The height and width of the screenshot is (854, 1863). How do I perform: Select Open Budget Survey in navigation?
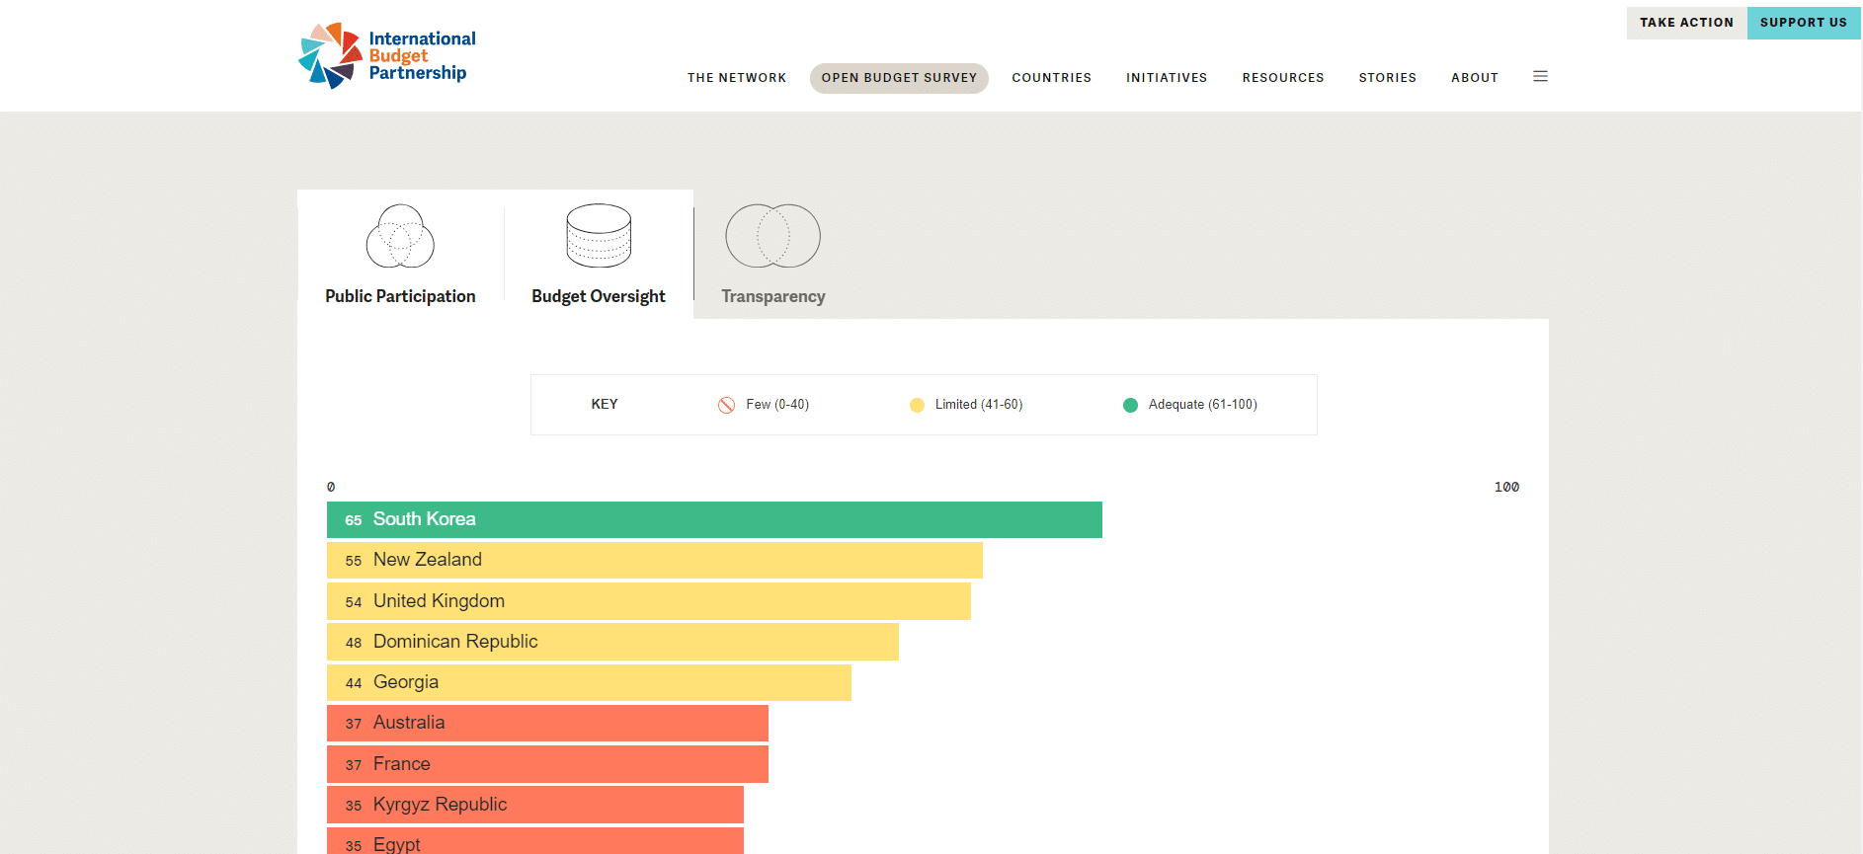coord(899,78)
